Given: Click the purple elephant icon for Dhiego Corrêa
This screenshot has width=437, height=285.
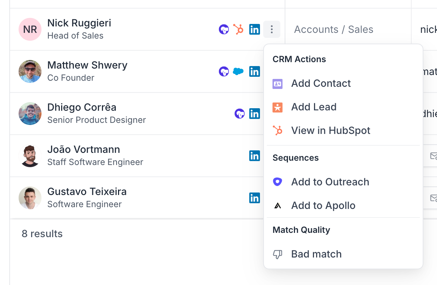Looking at the screenshot, I should coord(240,114).
